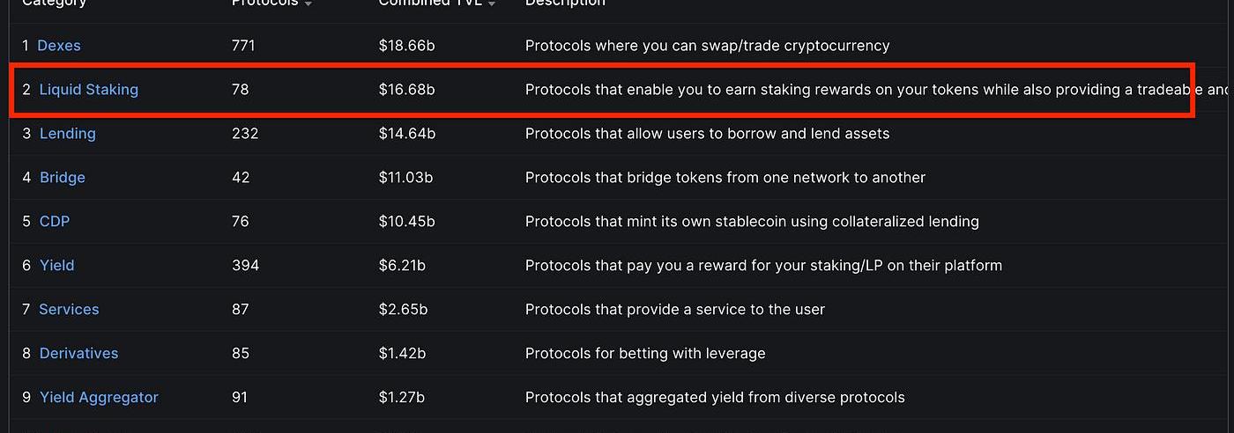Click Yield's 394 protocols count
1234x433 pixels.
[245, 266]
